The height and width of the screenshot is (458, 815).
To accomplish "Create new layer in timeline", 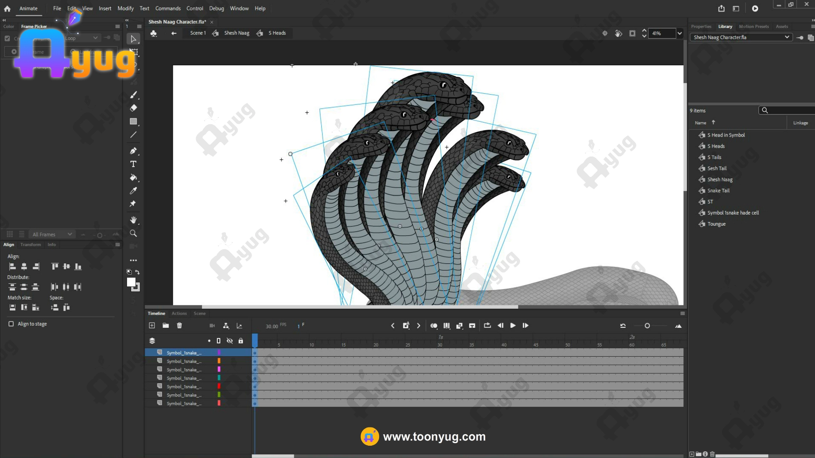I will click(152, 325).
